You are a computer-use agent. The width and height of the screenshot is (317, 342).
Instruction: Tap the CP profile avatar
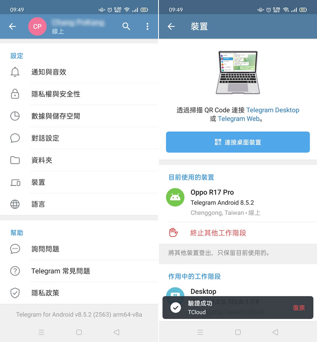(x=37, y=27)
